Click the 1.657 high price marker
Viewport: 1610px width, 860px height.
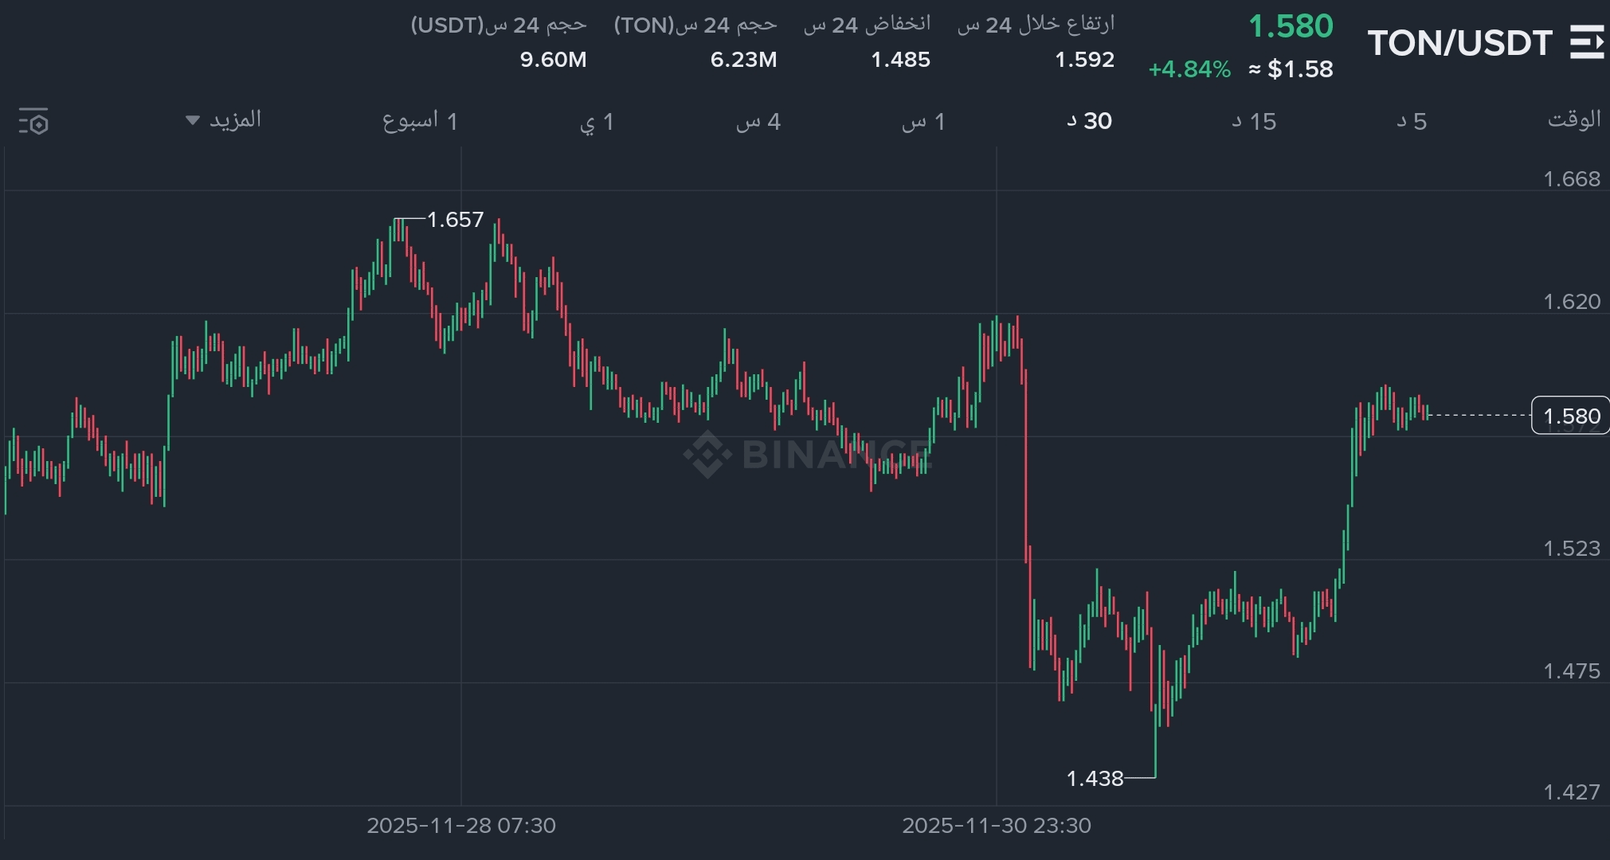coord(455,219)
